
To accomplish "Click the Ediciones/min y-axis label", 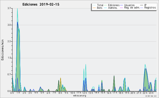I will (2, 50).
